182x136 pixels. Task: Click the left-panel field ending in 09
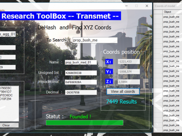click(x=8, y=67)
